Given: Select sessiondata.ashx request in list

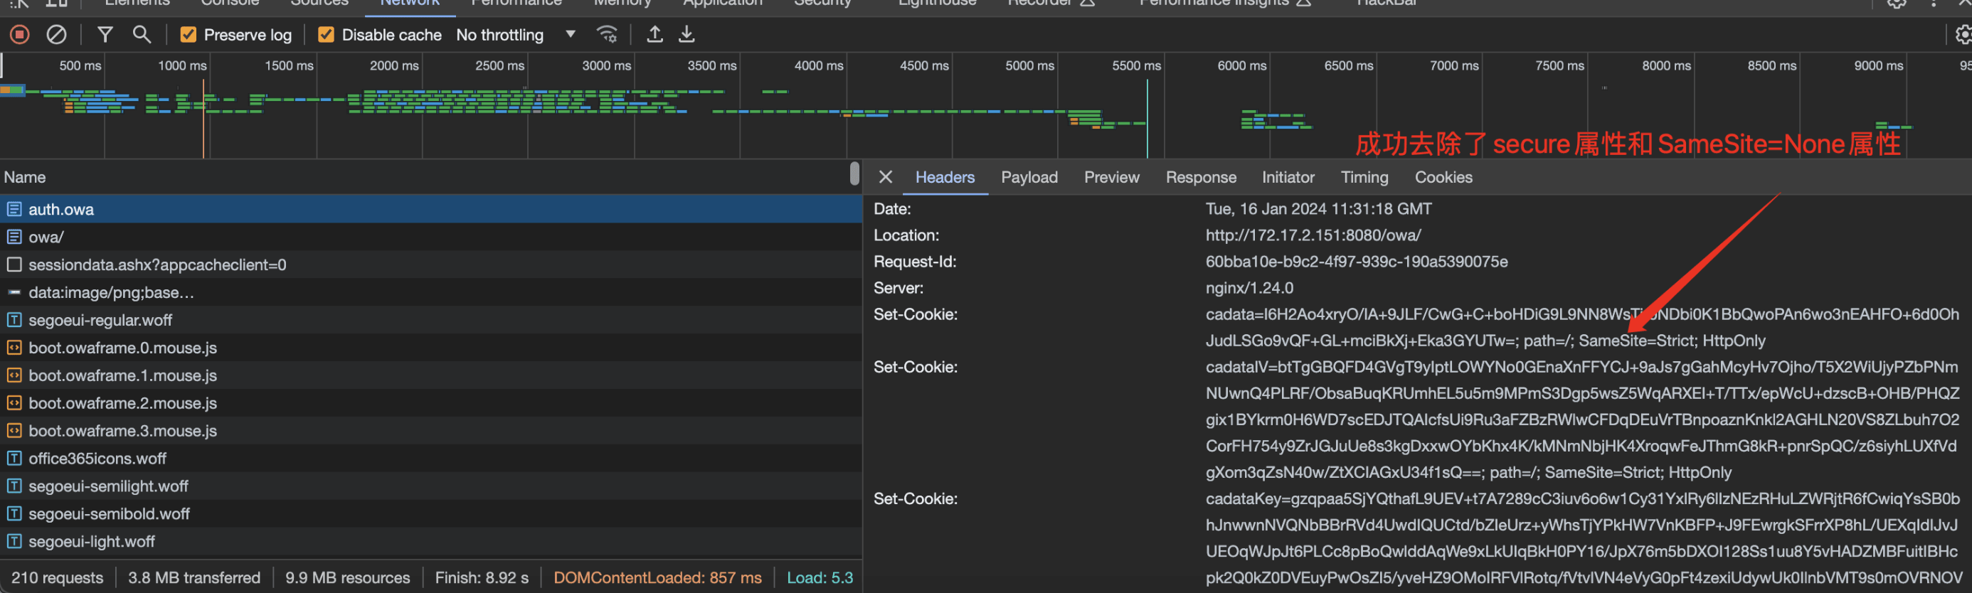Looking at the screenshot, I should [157, 265].
